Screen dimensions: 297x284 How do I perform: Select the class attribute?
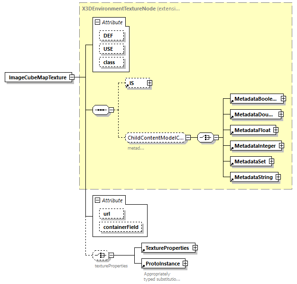point(111,62)
